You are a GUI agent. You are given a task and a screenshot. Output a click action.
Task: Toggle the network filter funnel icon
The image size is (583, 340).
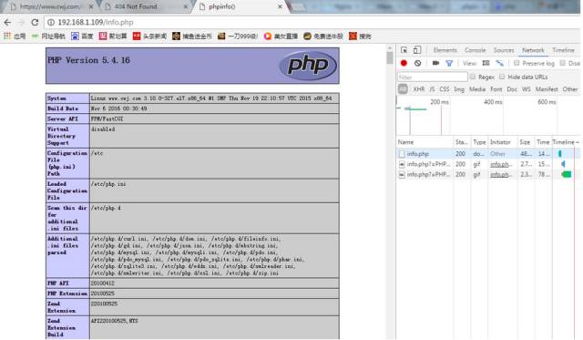coord(449,63)
